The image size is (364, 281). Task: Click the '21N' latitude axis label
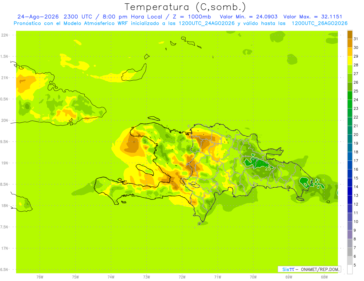(x=5, y=78)
